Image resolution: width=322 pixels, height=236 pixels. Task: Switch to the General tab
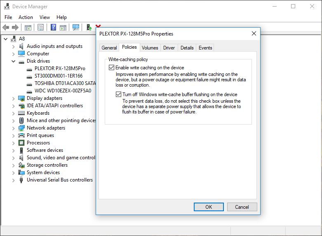[109, 48]
